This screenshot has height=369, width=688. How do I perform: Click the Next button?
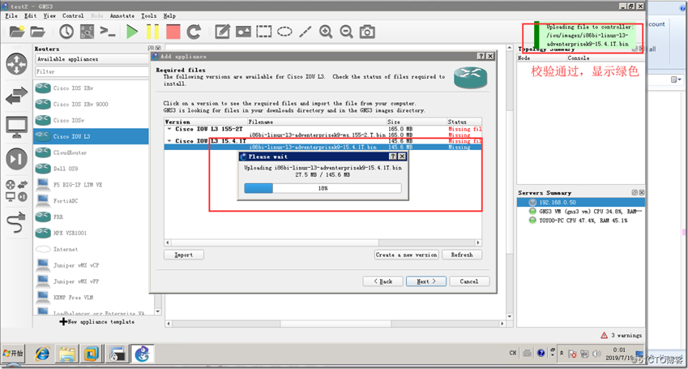pyautogui.click(x=426, y=281)
